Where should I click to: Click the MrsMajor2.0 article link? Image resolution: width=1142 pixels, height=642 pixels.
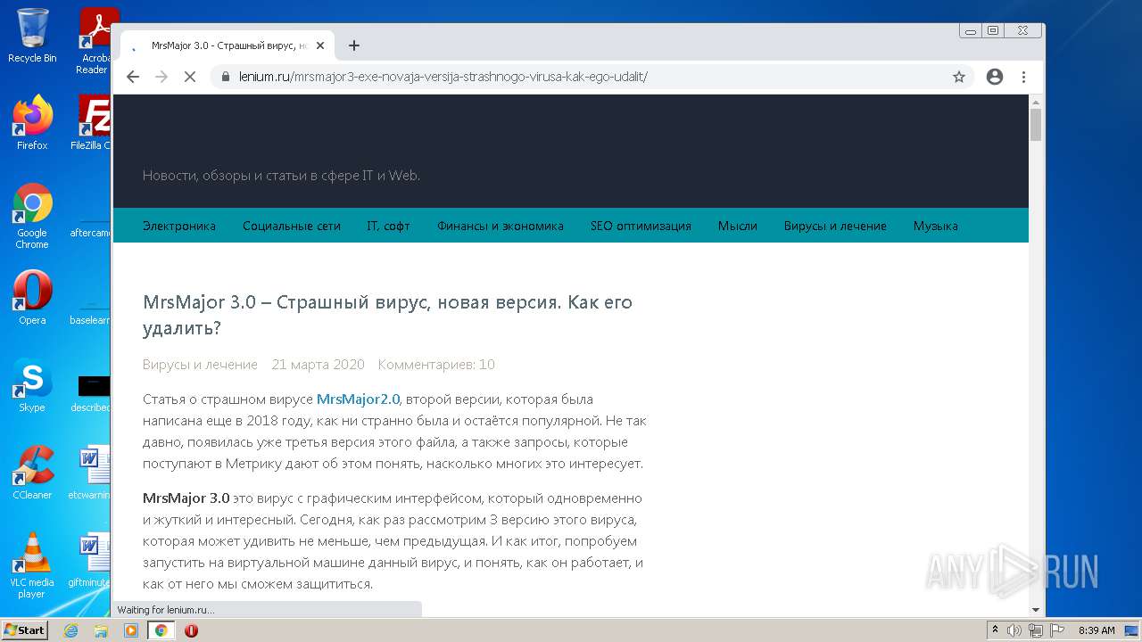click(x=359, y=399)
